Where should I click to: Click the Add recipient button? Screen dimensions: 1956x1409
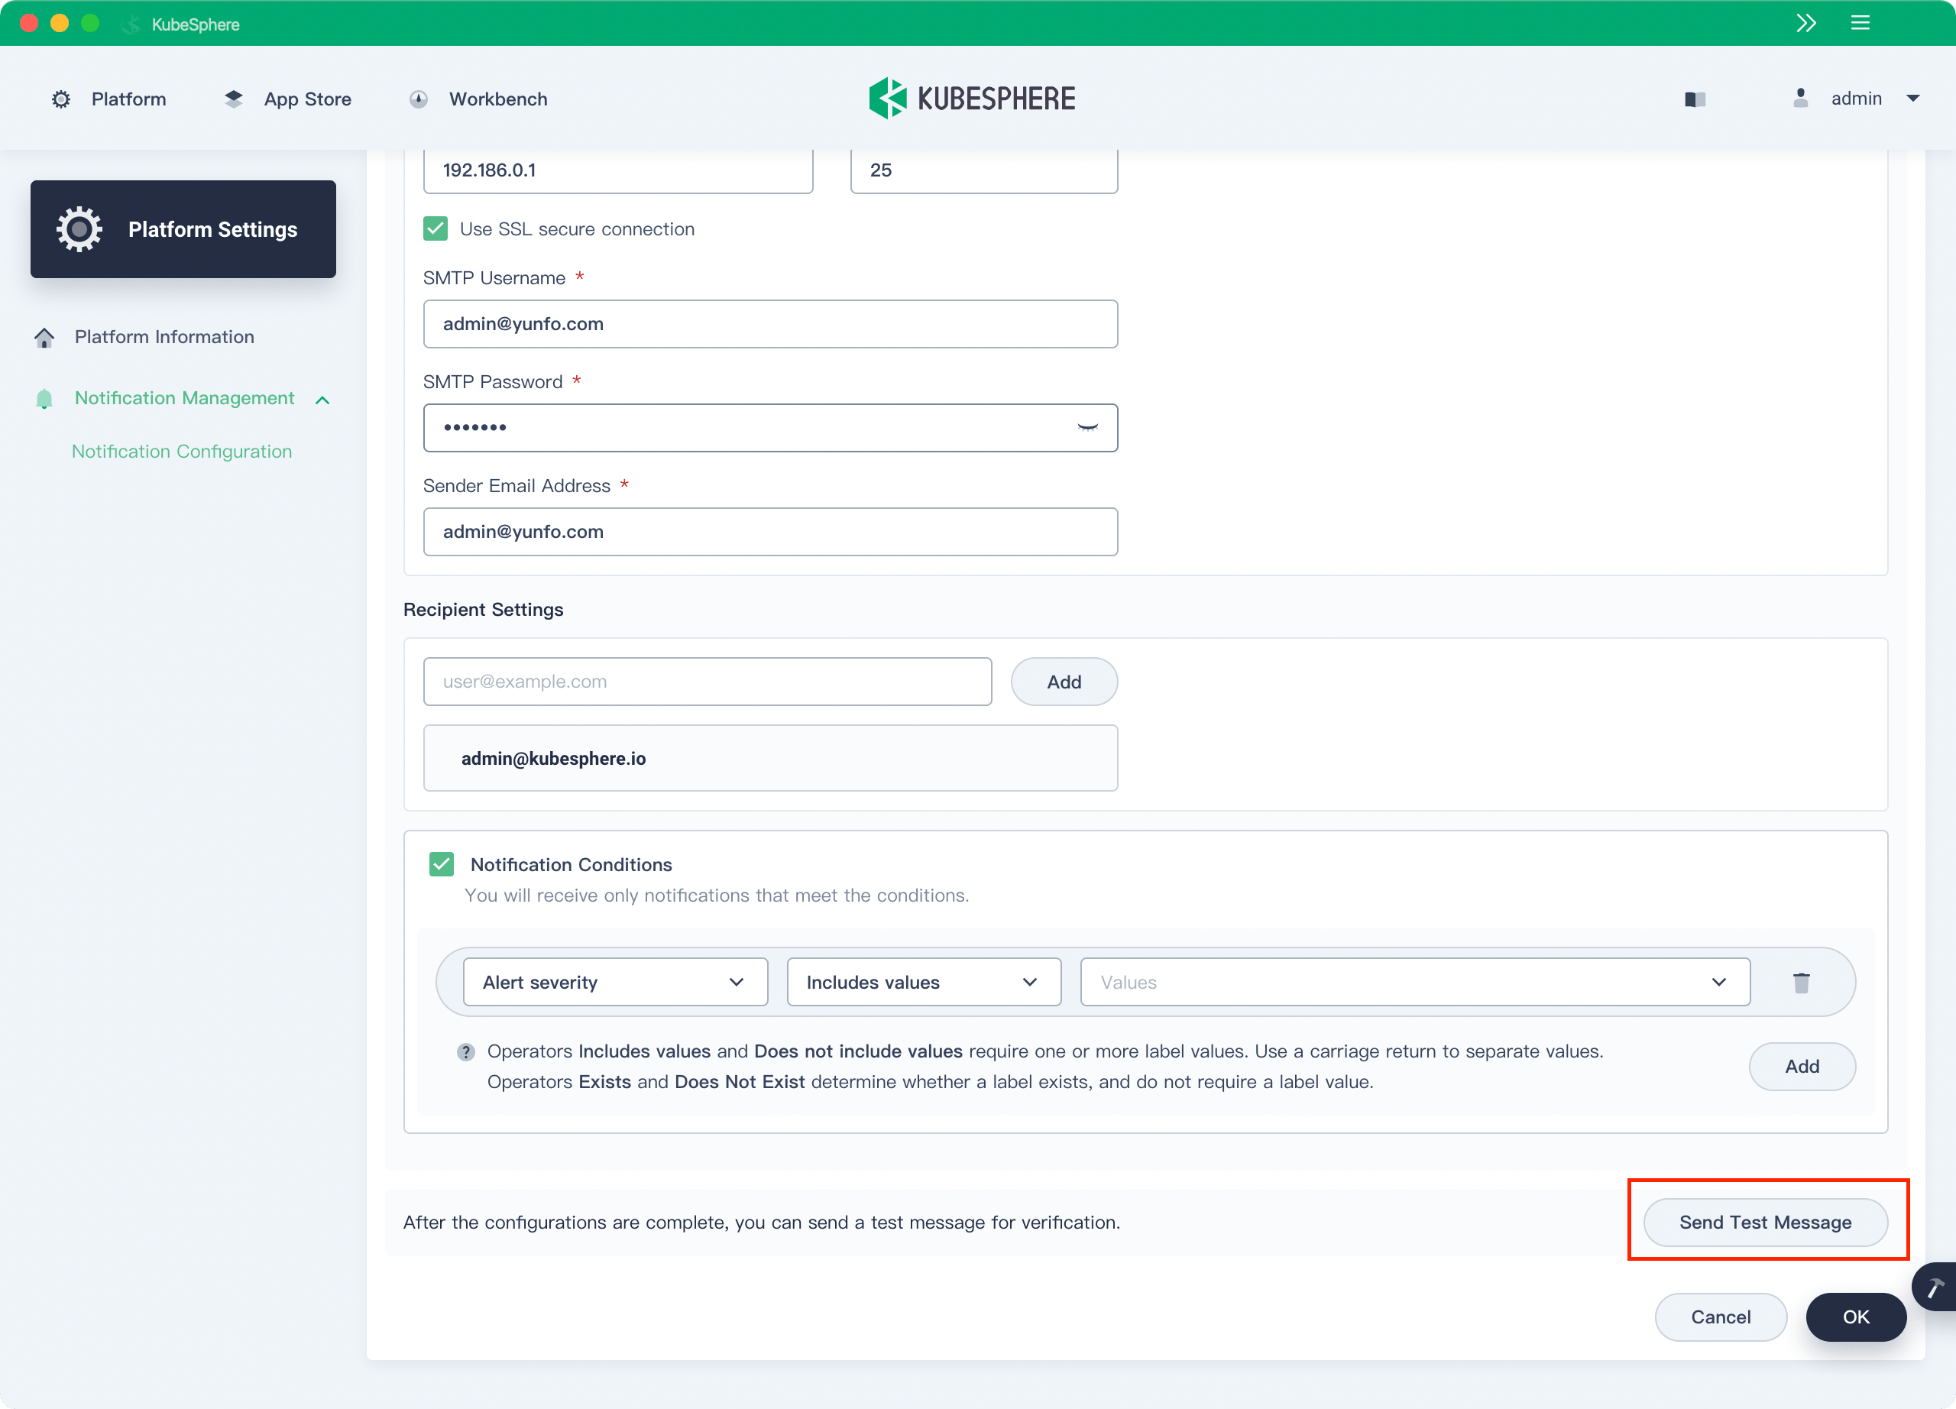(1063, 680)
